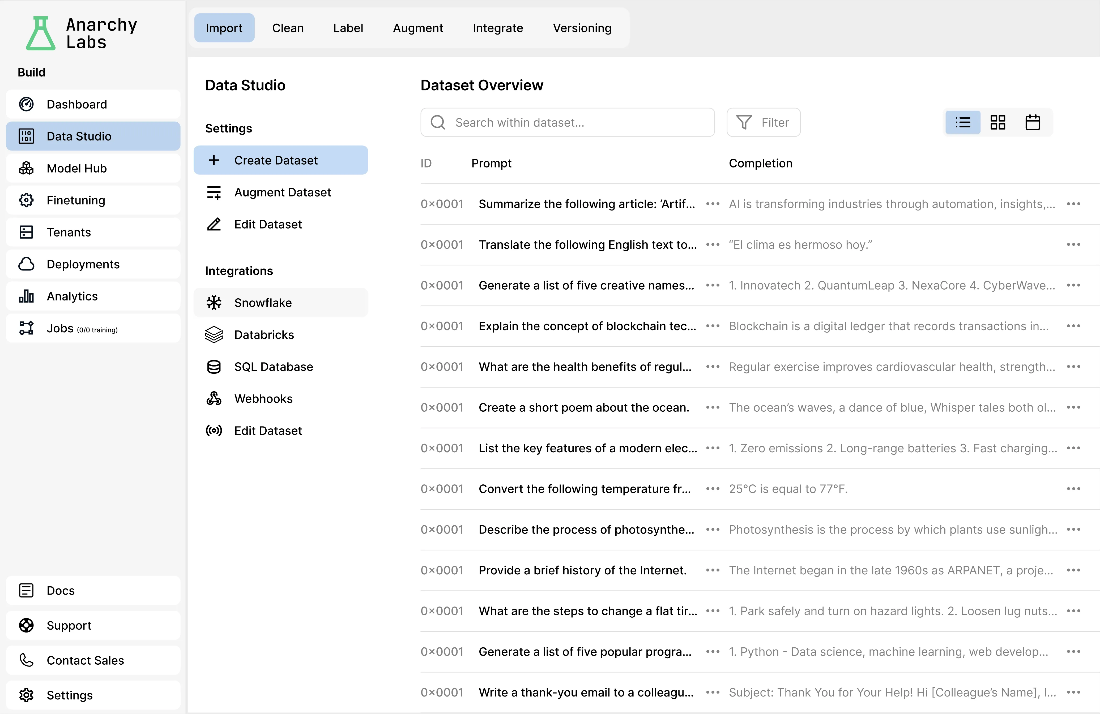Choose SQL Database integration
The width and height of the screenshot is (1100, 714).
click(281, 367)
